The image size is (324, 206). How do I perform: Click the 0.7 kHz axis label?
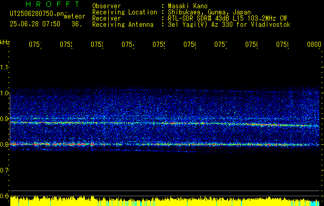point(4,170)
